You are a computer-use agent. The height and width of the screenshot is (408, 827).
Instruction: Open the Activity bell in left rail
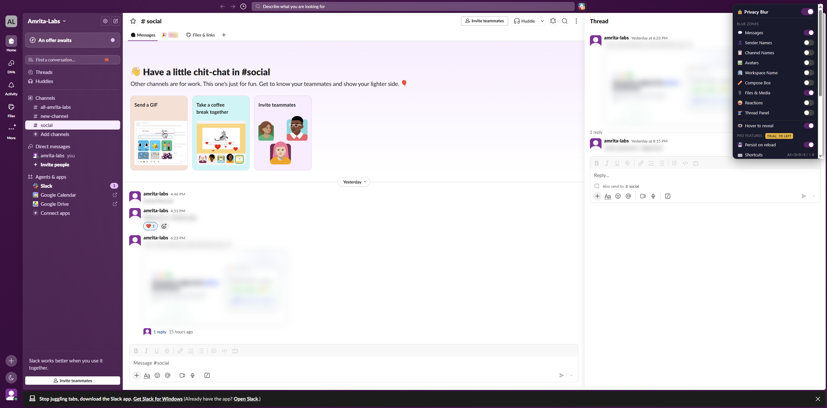click(x=11, y=88)
